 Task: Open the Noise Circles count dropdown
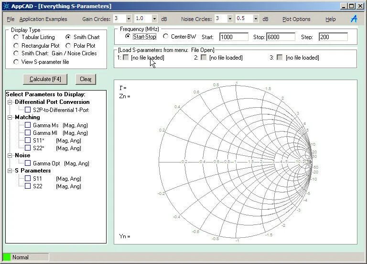[230, 19]
